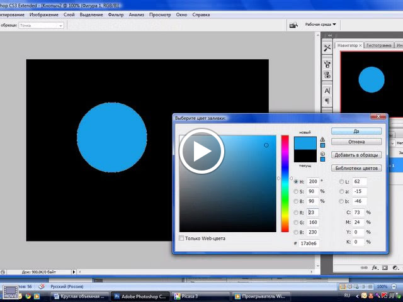
Task: Click the vertical hue spectrum slider
Action: [x=285, y=184]
